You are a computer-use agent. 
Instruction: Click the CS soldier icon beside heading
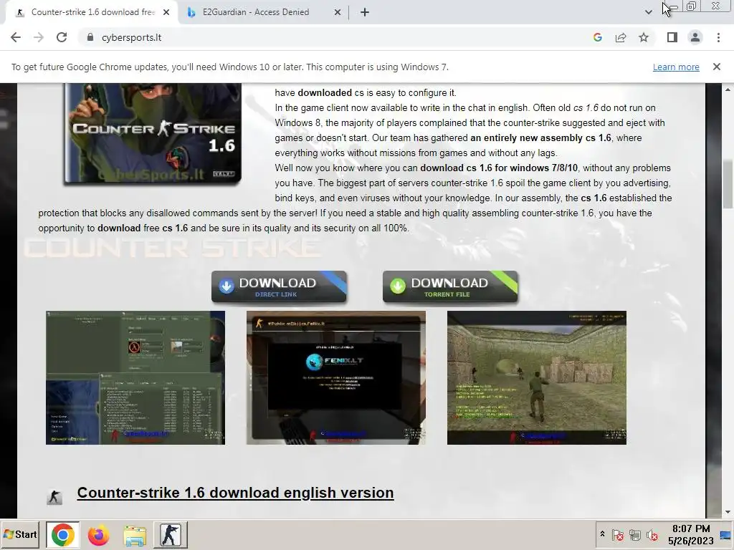pyautogui.click(x=54, y=497)
